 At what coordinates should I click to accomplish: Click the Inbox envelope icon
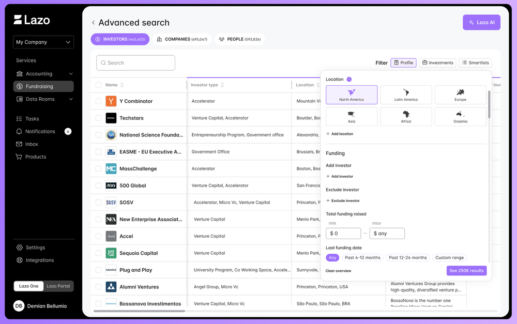click(19, 144)
